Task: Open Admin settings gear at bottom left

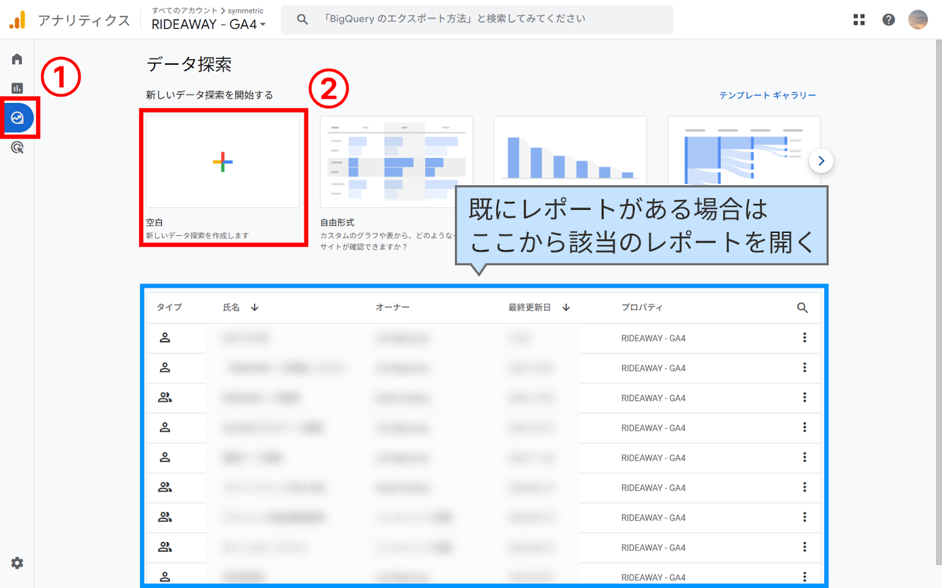Action: [16, 562]
